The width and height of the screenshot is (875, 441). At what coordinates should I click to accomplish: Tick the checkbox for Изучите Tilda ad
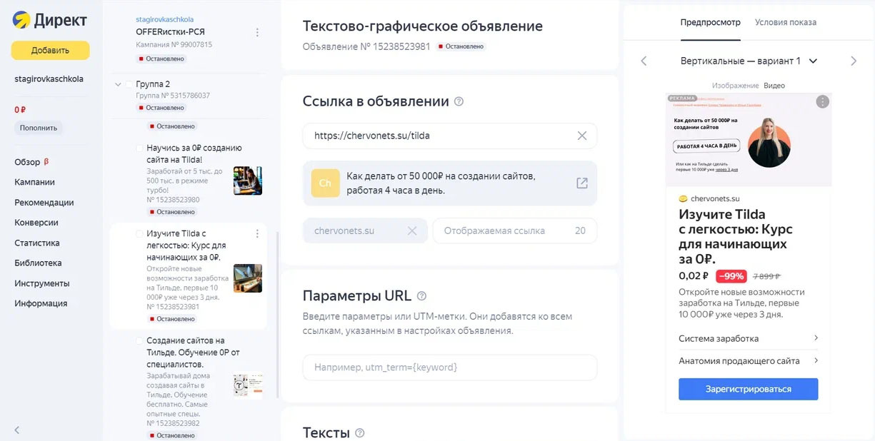pos(139,233)
